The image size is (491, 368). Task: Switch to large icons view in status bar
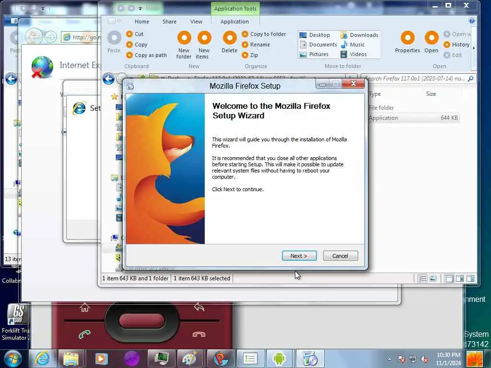coord(433,278)
